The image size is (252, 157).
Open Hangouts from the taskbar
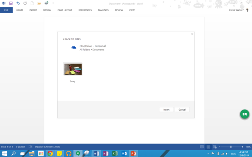[x=78, y=154]
